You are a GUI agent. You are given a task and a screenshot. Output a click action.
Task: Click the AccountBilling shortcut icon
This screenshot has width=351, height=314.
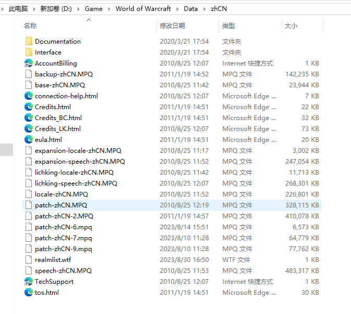[29, 63]
